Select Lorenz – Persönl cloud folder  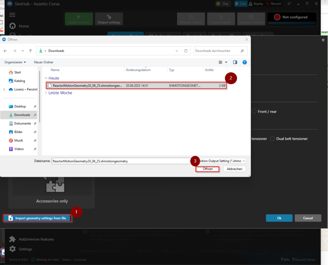(x=23, y=89)
